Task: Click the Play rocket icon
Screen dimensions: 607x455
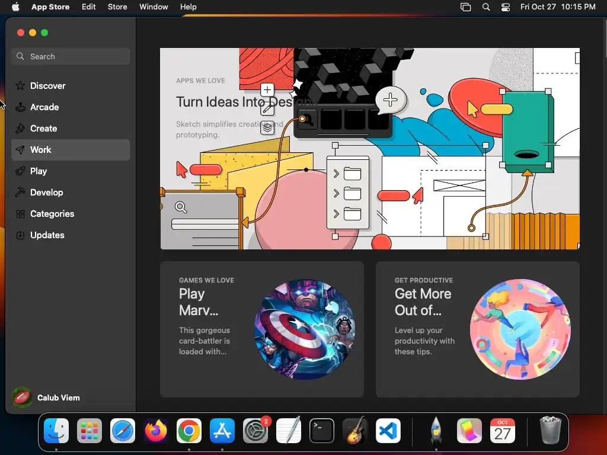Action: [20, 171]
